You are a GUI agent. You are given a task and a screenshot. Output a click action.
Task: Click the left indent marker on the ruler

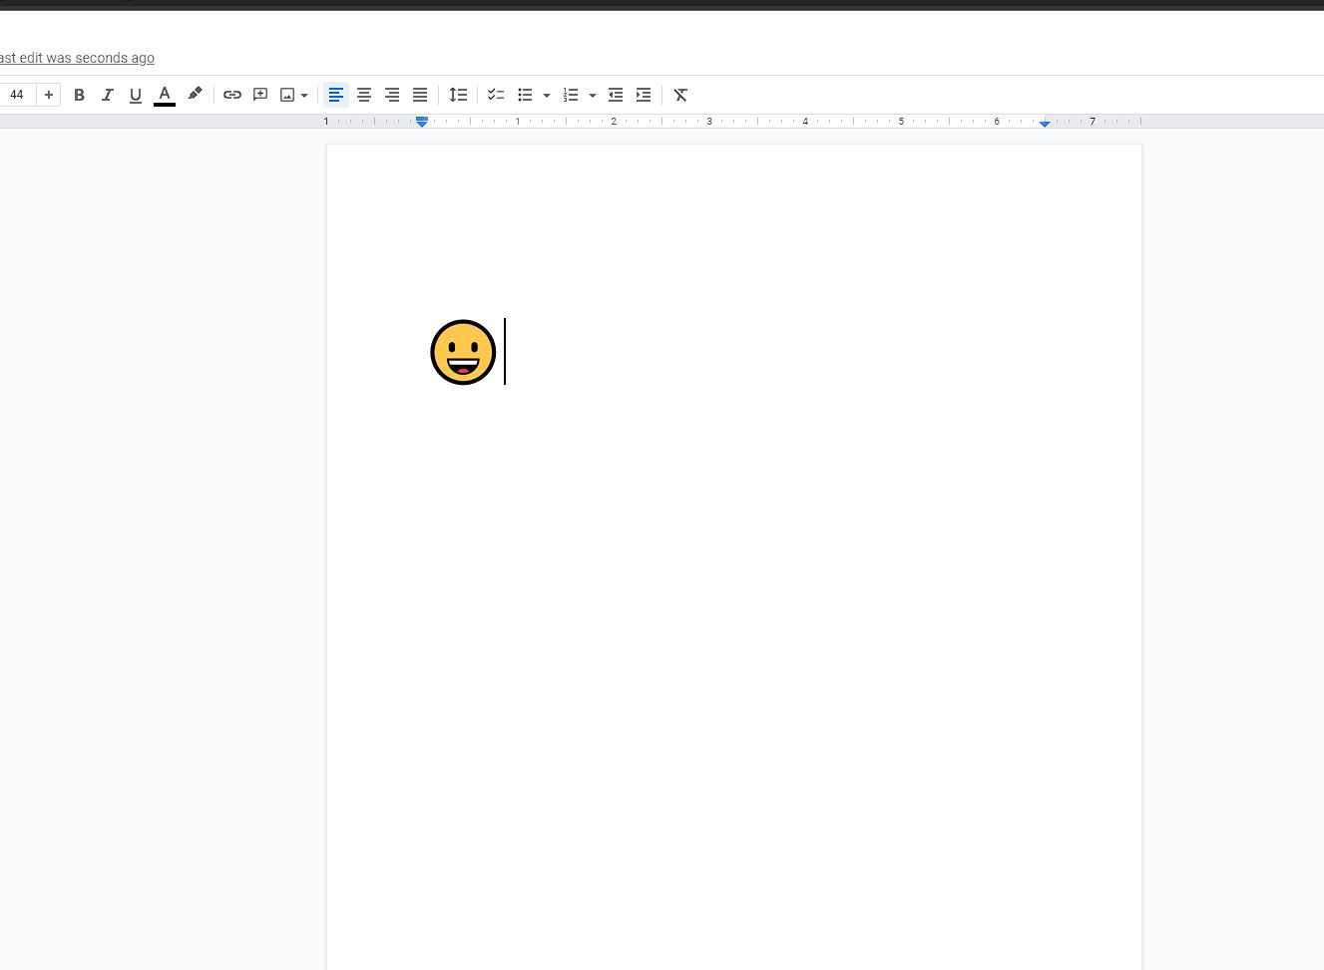tap(422, 122)
